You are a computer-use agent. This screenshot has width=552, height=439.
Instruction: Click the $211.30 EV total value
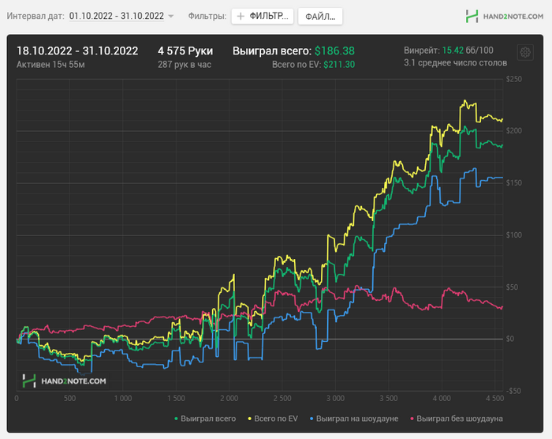[x=339, y=65]
